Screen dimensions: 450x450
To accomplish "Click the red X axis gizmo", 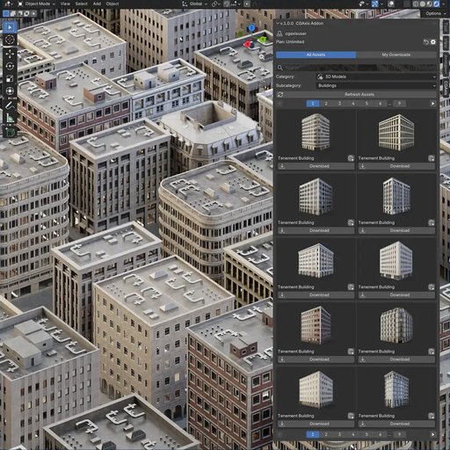I will tap(248, 44).
